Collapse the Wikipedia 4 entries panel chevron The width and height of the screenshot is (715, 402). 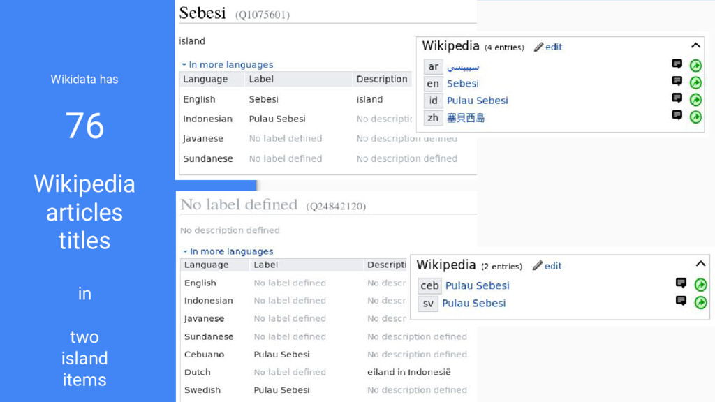pyautogui.click(x=695, y=45)
